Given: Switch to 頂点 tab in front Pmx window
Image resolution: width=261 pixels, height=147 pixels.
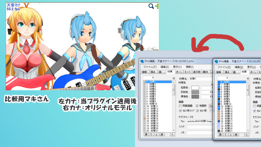Looking at the screenshot, I should coord(227,72).
